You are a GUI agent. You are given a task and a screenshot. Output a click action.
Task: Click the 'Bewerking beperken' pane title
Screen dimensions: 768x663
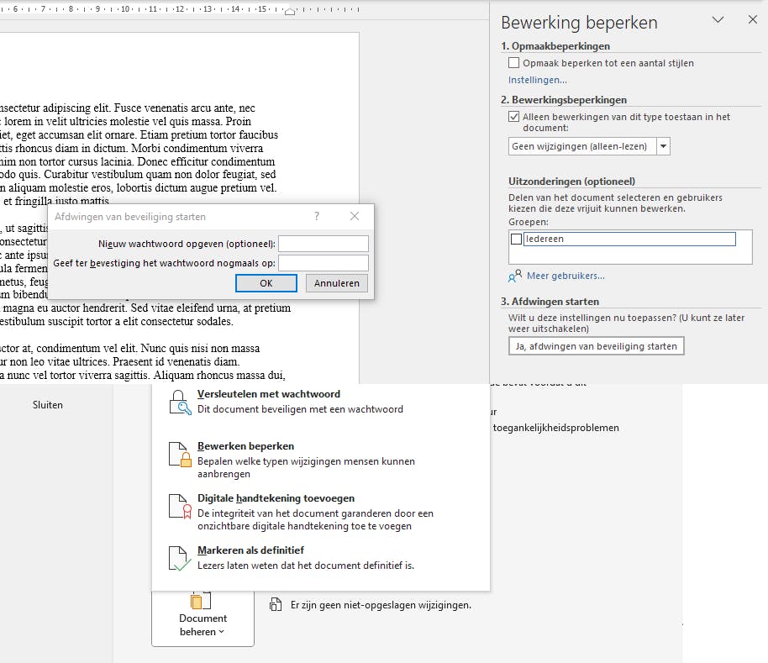tap(579, 23)
